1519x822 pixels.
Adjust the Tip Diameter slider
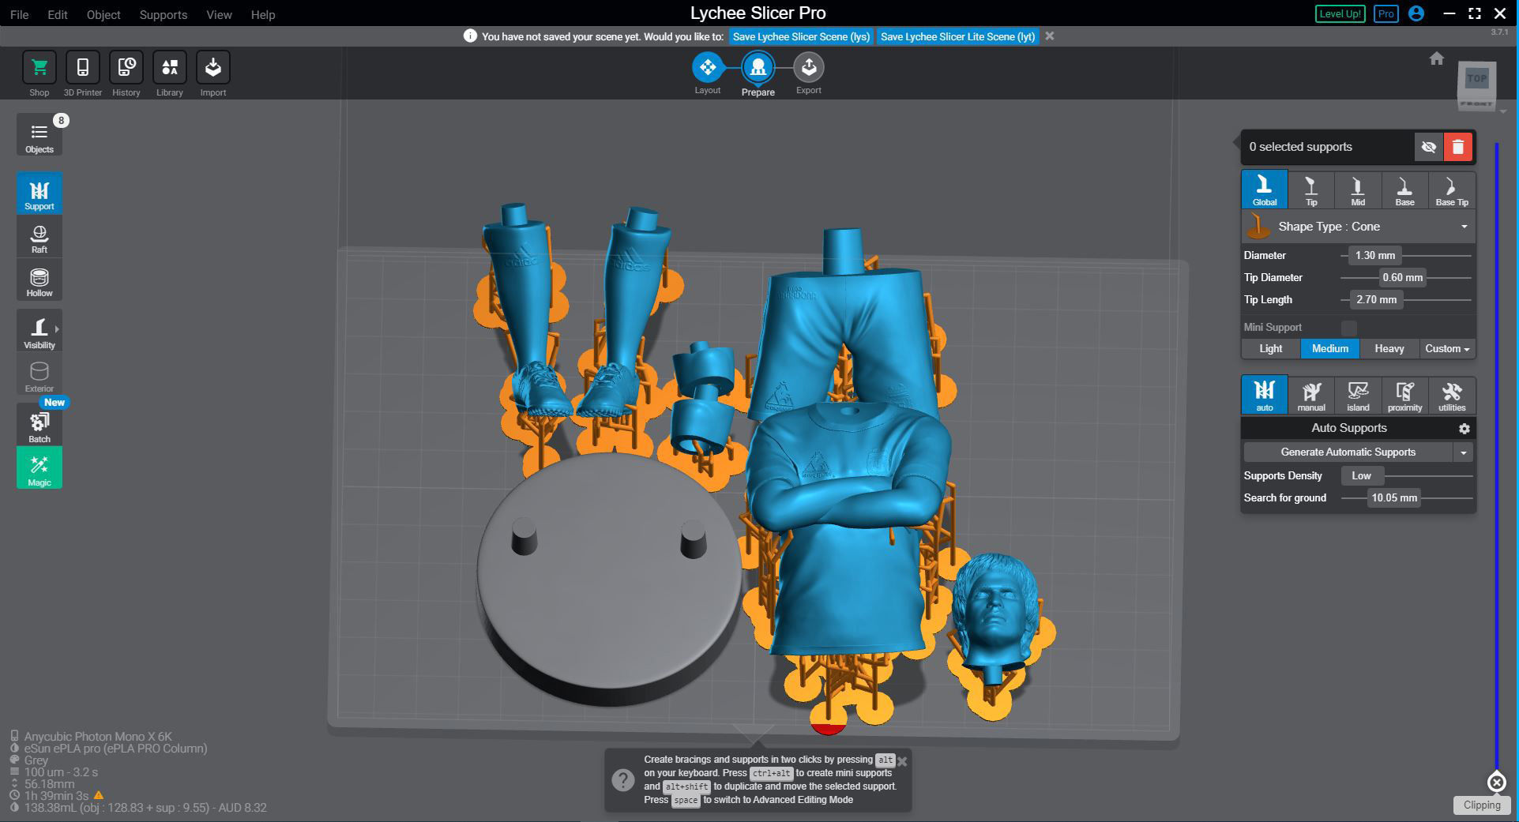1406,278
